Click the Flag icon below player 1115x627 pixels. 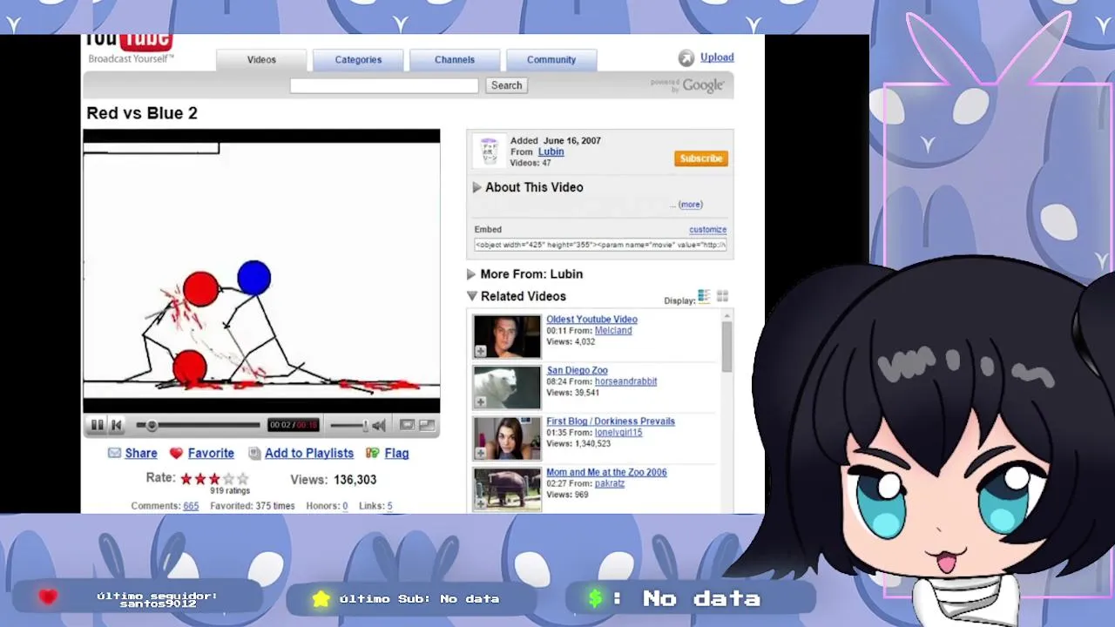point(373,453)
